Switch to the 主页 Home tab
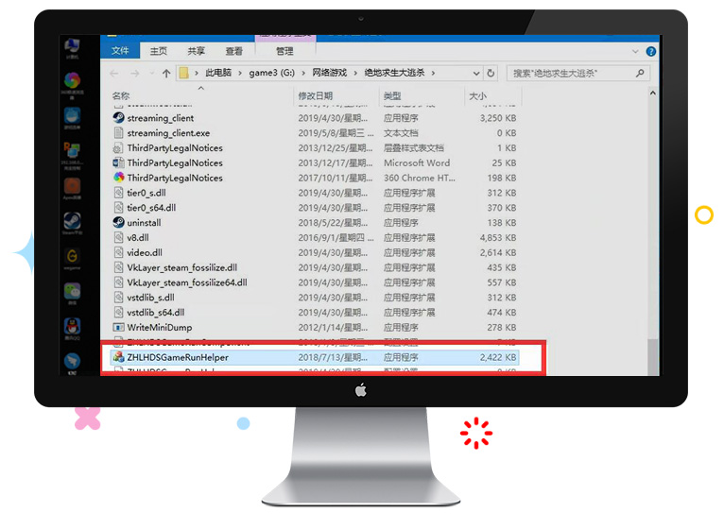The height and width of the screenshot is (530, 724). [159, 51]
